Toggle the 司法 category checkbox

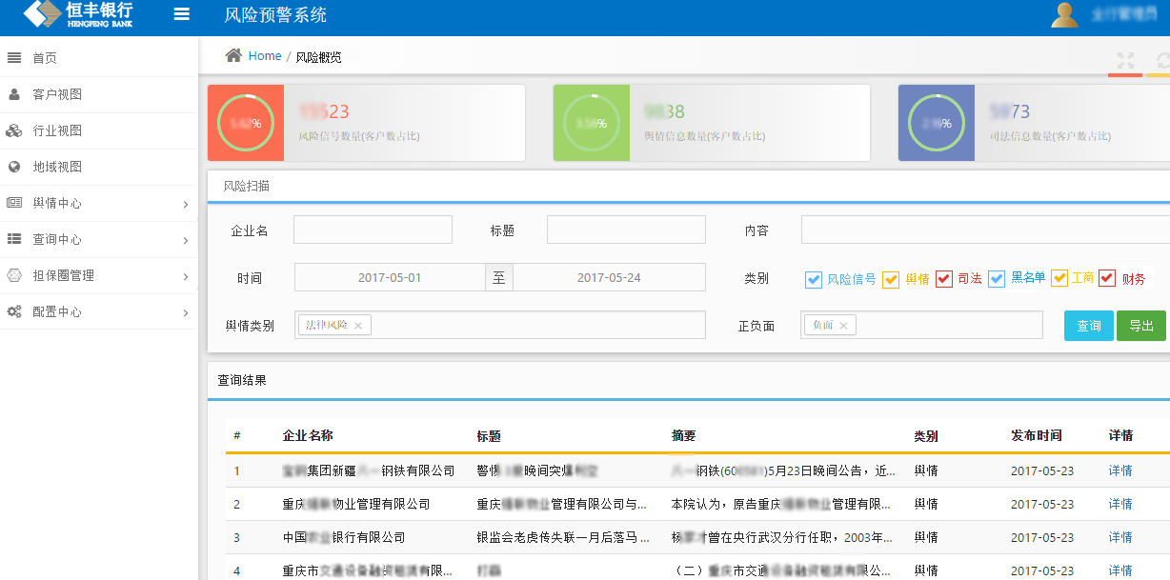(x=943, y=279)
